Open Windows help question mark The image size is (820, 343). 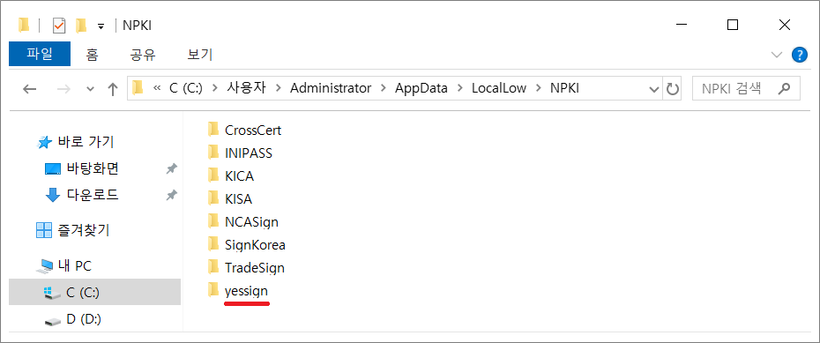(800, 55)
